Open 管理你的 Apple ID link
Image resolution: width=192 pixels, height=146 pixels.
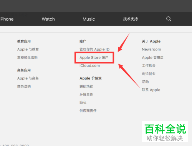94,49
